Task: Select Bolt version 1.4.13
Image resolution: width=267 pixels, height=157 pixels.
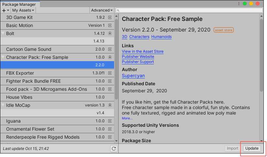Action: tap(57, 41)
